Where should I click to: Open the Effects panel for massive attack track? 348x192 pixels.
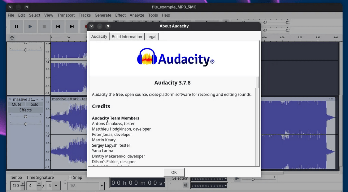click(25, 110)
